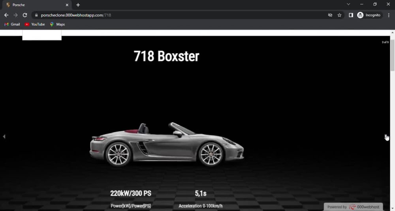Reload the current page
This screenshot has height=211, width=395.
coord(24,15)
